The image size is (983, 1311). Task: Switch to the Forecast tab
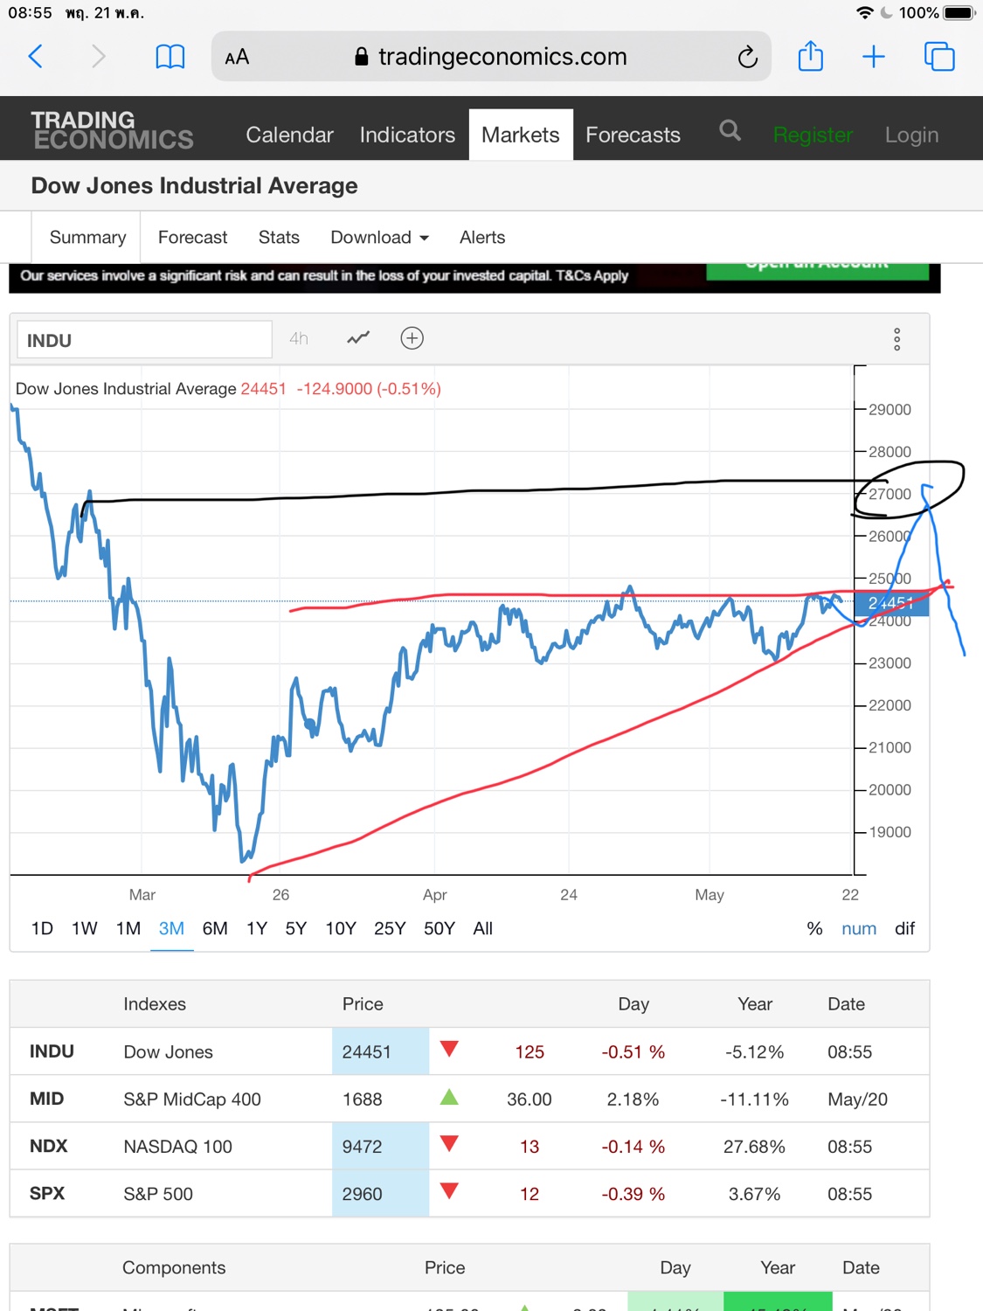coord(192,238)
